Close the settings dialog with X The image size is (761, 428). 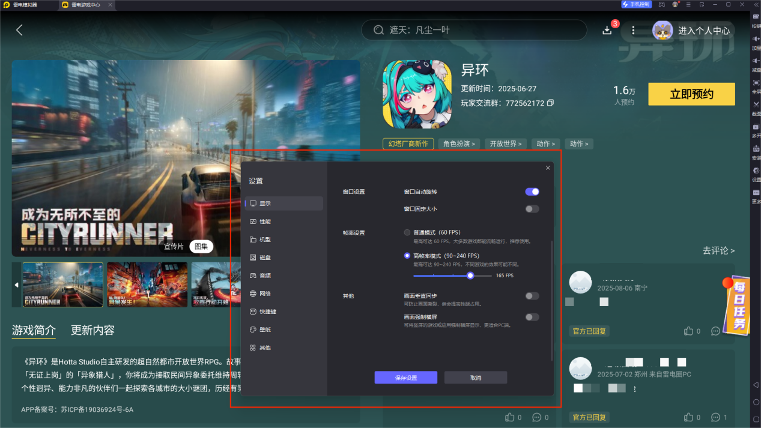tap(548, 168)
